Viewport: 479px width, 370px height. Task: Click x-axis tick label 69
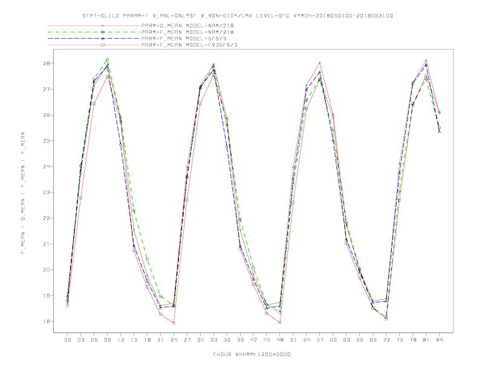click(373, 340)
